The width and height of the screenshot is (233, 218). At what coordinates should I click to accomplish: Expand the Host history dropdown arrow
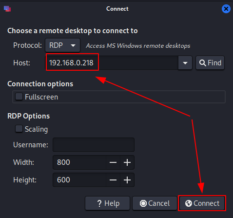(185, 63)
